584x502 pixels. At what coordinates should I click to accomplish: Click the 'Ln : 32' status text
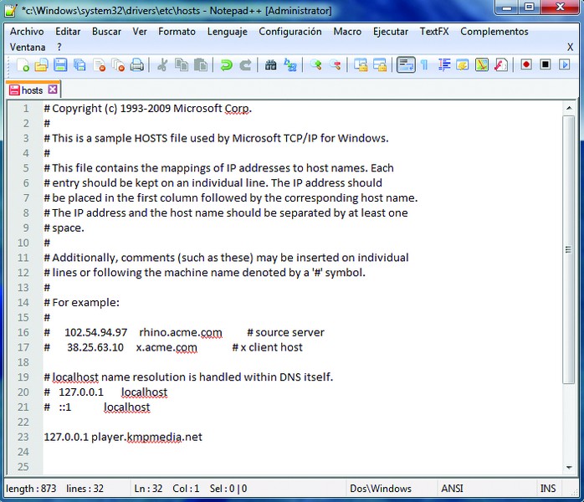148,489
